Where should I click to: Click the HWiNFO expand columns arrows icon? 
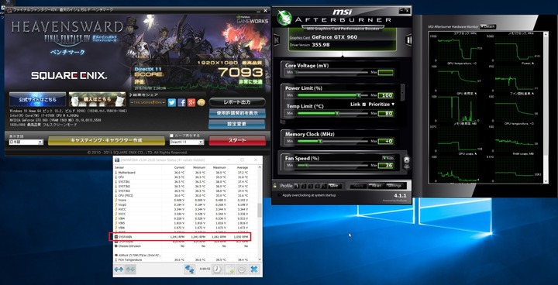(119, 270)
